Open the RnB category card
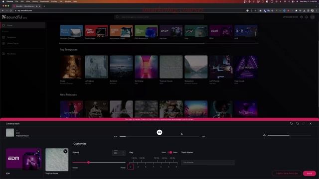 point(246,31)
